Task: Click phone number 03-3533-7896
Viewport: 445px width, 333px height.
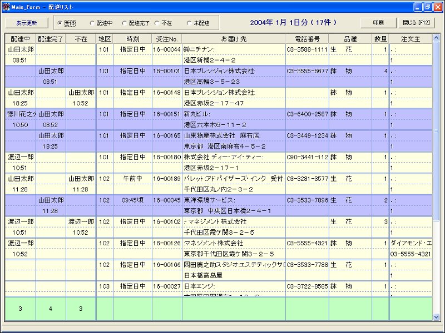Action: [307, 200]
